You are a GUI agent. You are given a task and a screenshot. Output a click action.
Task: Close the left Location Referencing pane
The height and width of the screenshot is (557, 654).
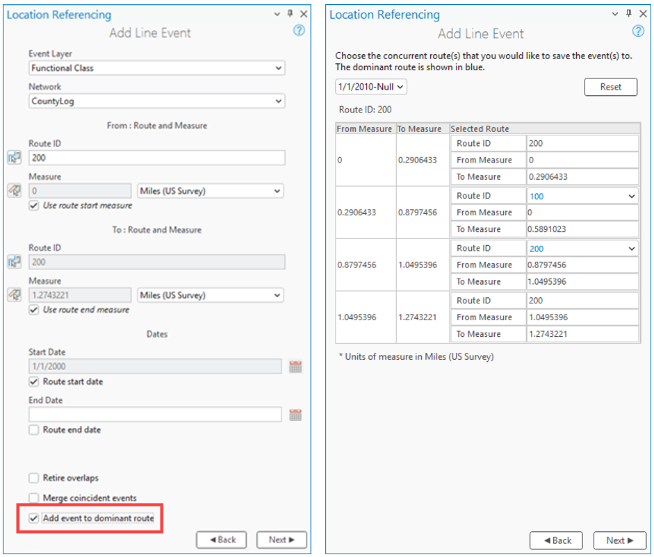[304, 14]
